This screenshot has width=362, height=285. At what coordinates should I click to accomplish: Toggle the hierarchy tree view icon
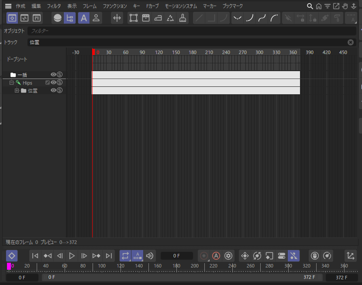click(70, 18)
